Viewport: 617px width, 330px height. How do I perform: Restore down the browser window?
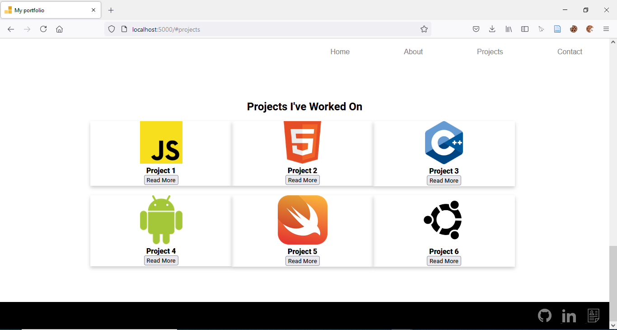click(x=586, y=10)
